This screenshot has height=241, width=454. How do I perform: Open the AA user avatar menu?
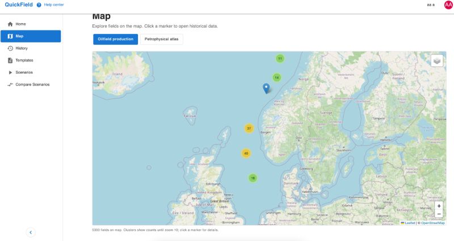(448, 5)
